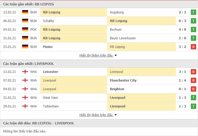Select the Bayer Leverkusen team name

tap(123, 38)
